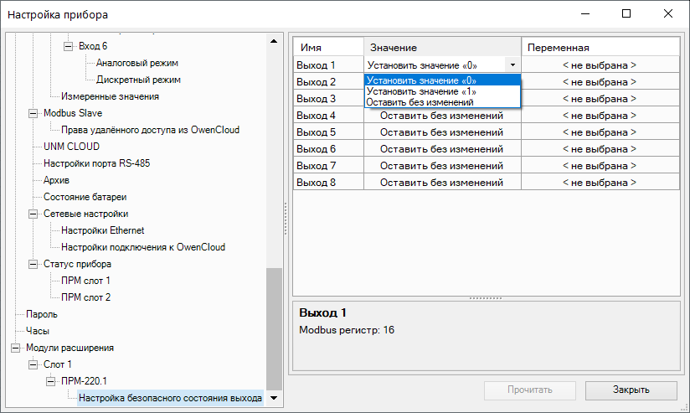
Task: Collapse the ПРМ-220.1 tree node
Action: pos(51,381)
